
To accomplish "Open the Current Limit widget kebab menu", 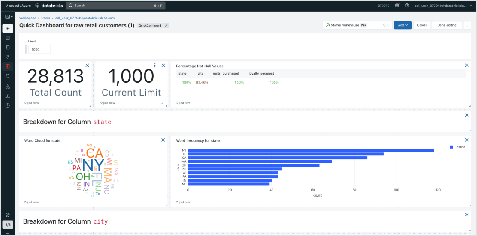I will [155, 65].
